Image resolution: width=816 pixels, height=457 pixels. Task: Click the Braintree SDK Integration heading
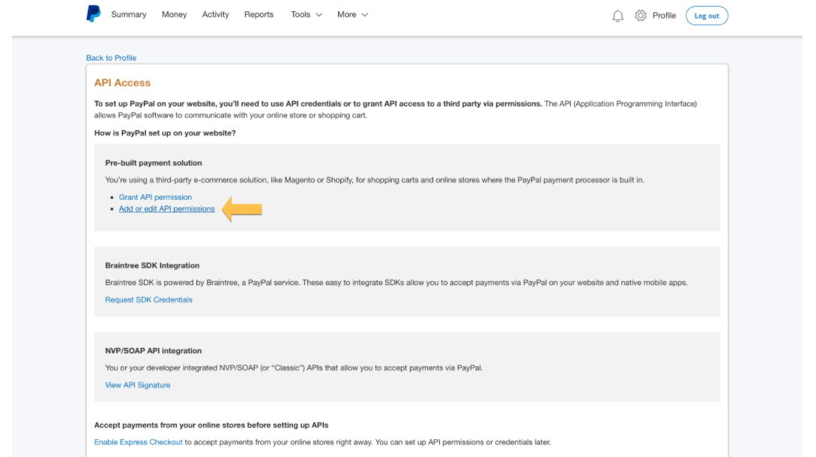[x=152, y=266]
